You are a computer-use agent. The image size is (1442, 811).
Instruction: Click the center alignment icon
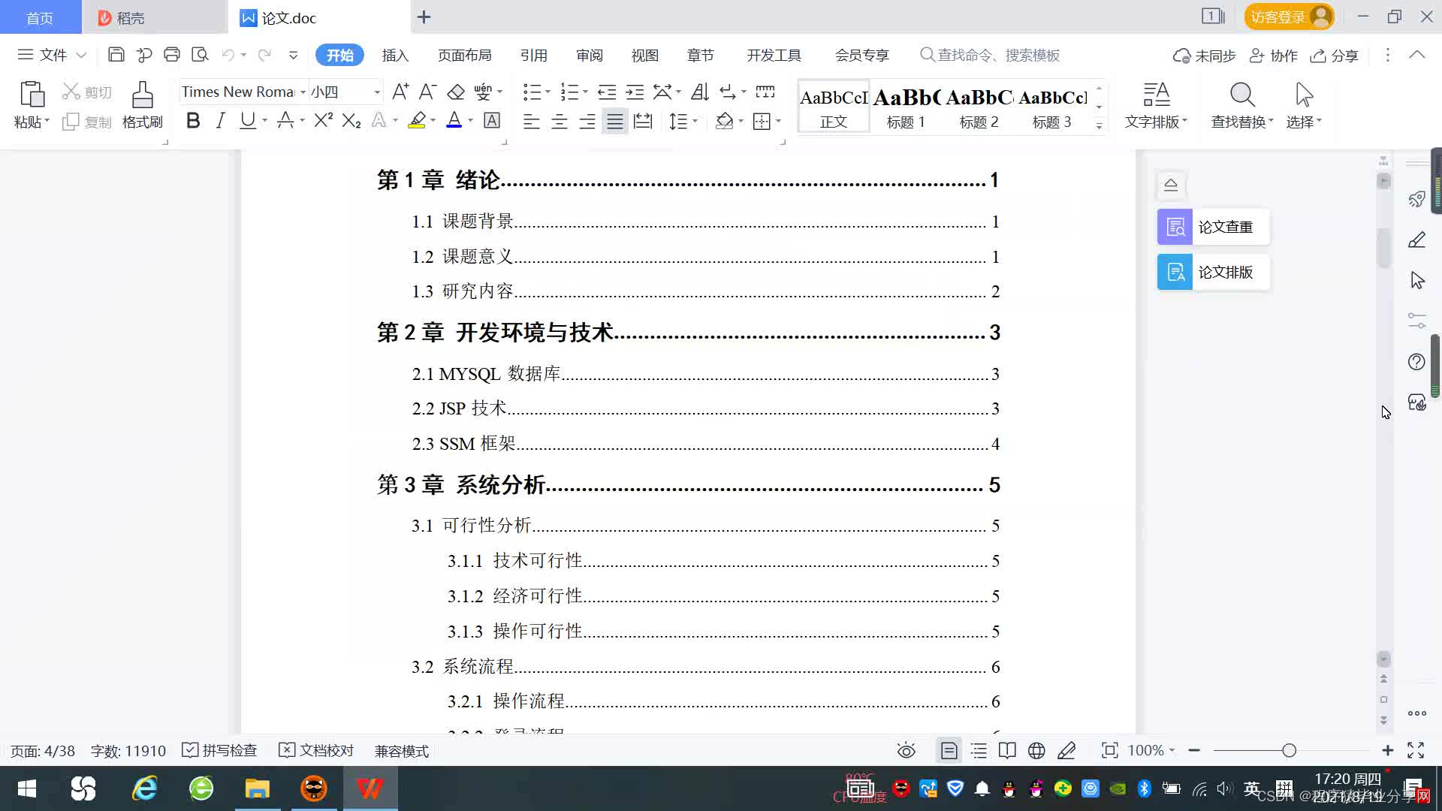coord(560,122)
